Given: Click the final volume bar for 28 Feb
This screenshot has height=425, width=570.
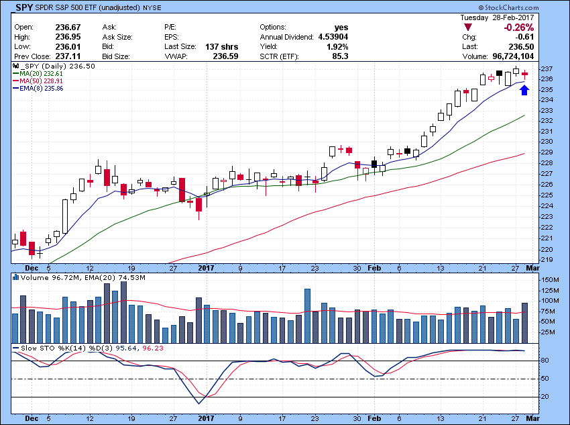Looking at the screenshot, I should [524, 323].
